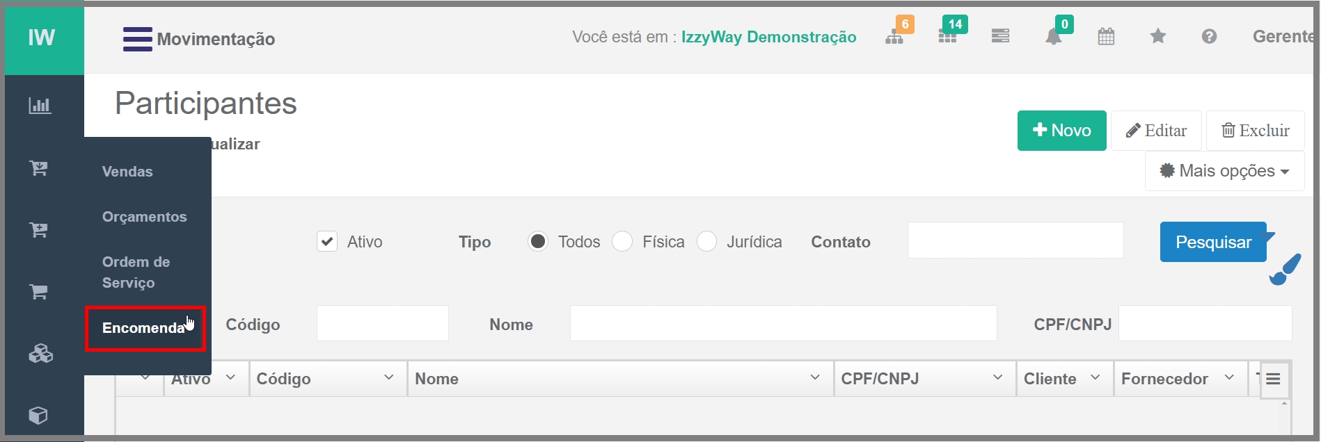1321x442 pixels.
Task: Open the stacked cubes icon in sidebar
Action: tap(40, 354)
